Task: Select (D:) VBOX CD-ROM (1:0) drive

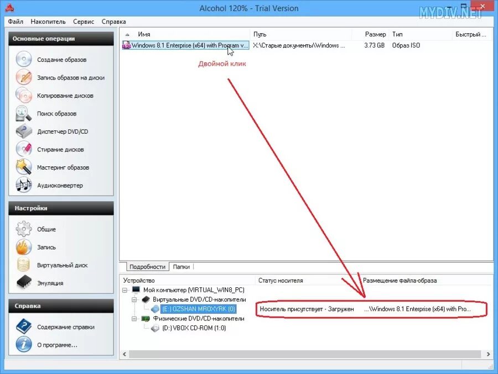Action: (194, 328)
